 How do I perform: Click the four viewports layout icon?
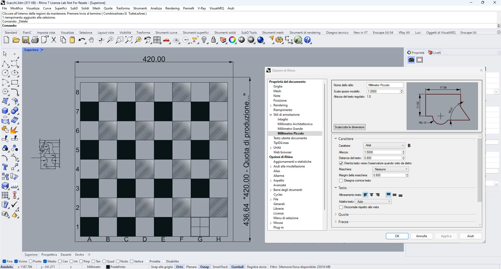point(157,40)
